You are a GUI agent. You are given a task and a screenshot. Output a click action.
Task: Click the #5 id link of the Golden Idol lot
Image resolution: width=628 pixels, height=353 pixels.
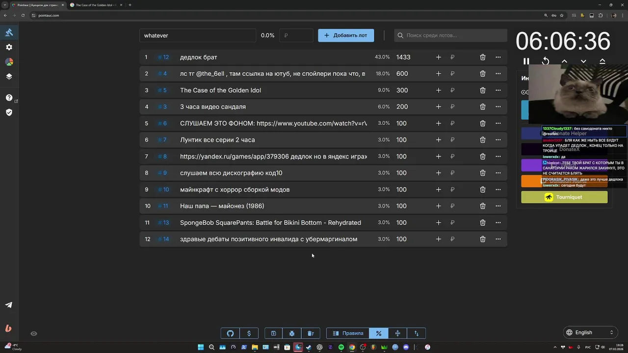pyautogui.click(x=162, y=90)
